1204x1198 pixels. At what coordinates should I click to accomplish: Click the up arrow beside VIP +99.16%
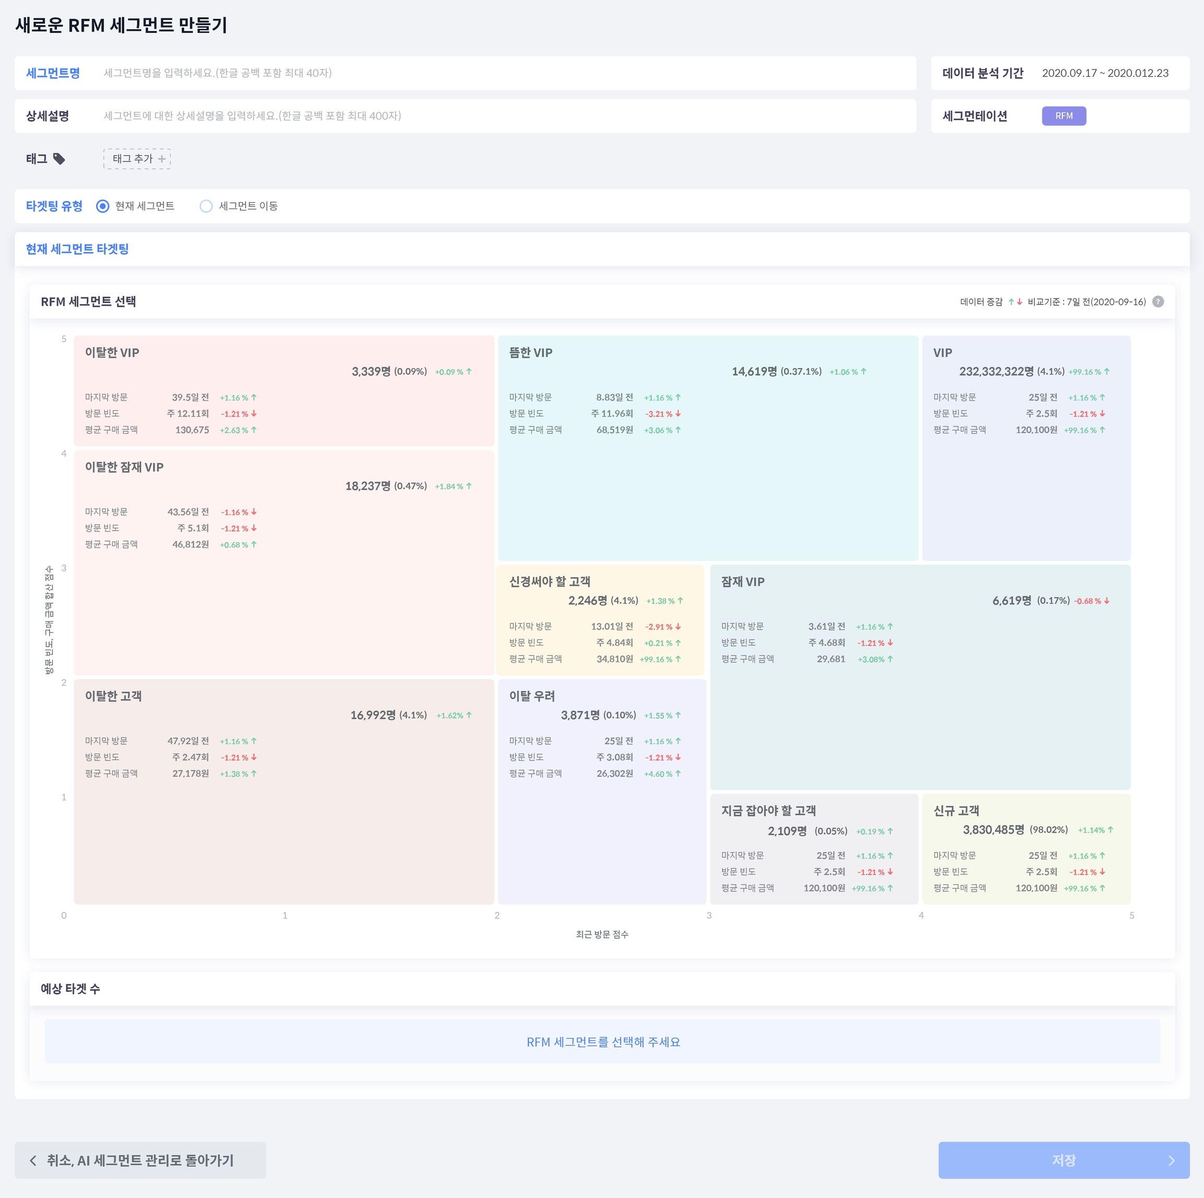point(1107,372)
